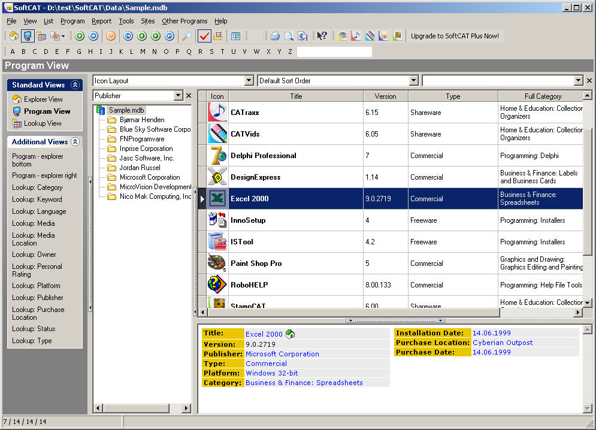Close the Publisher explorer panel
This screenshot has width=596, height=430.
(x=189, y=96)
